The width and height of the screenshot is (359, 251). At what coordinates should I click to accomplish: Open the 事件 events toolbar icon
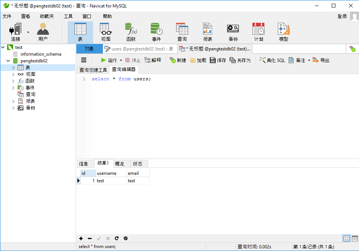coord(157,32)
